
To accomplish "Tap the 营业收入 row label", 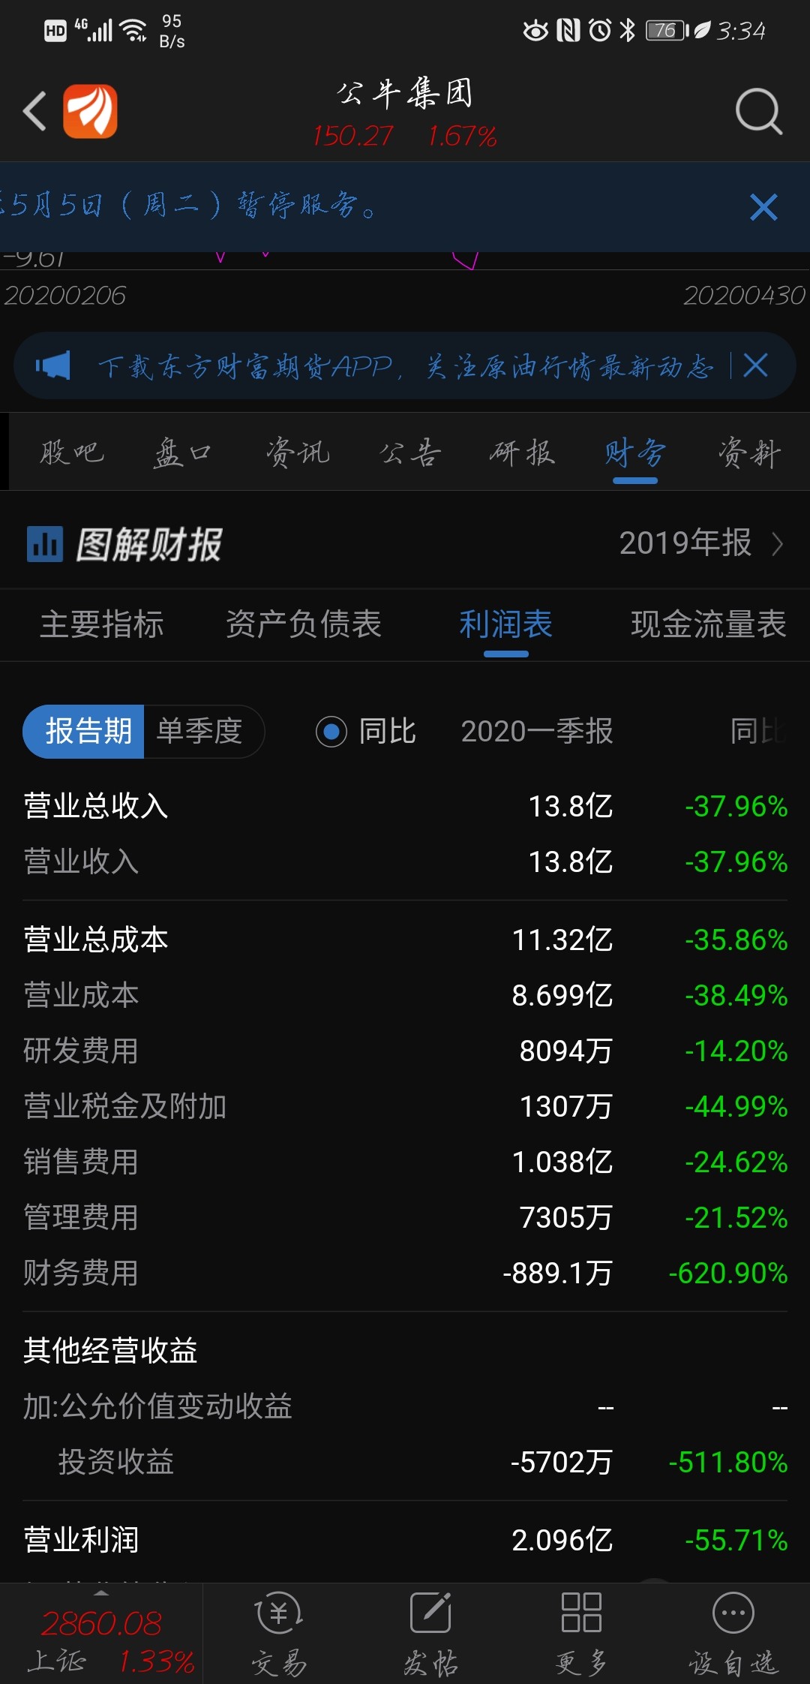I will (81, 862).
